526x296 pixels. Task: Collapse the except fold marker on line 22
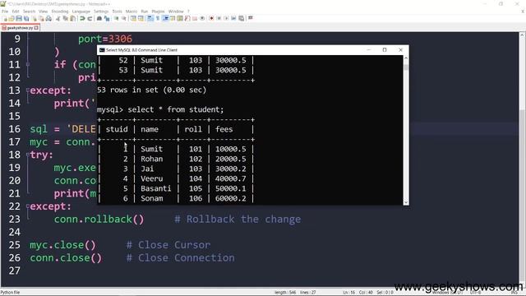28,206
